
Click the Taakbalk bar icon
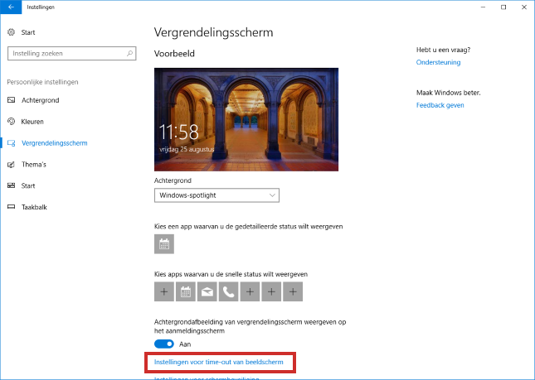pos(12,207)
